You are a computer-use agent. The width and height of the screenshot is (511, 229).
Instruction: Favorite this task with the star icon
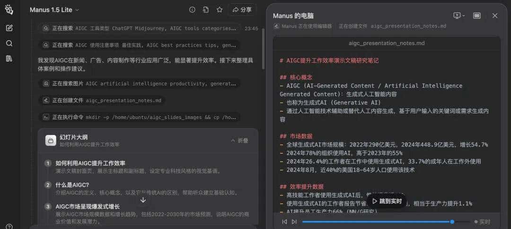coord(220,10)
